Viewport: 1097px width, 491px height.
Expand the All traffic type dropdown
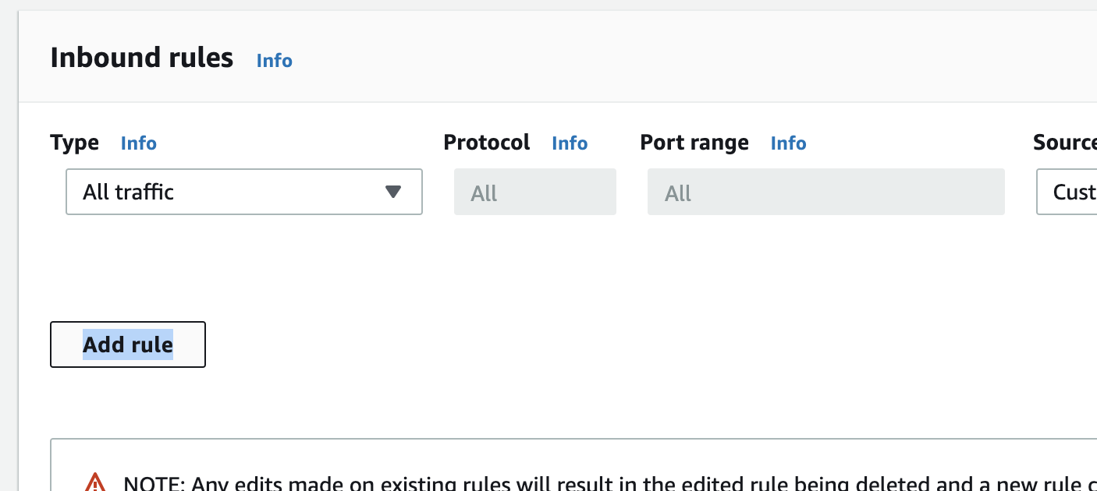tap(244, 192)
